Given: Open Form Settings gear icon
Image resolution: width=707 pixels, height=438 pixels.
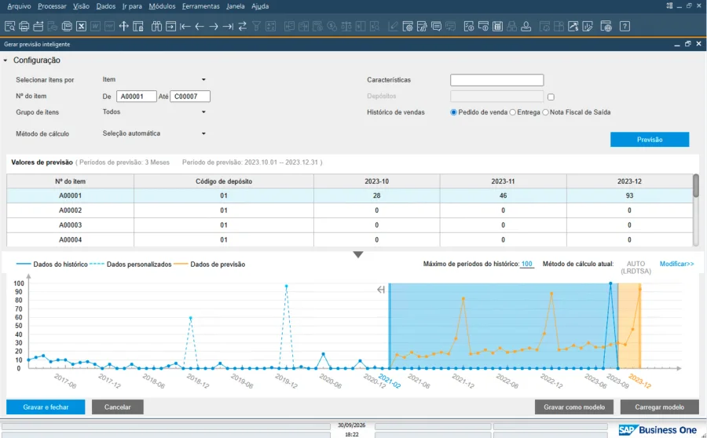Looking at the screenshot, I should (x=408, y=26).
